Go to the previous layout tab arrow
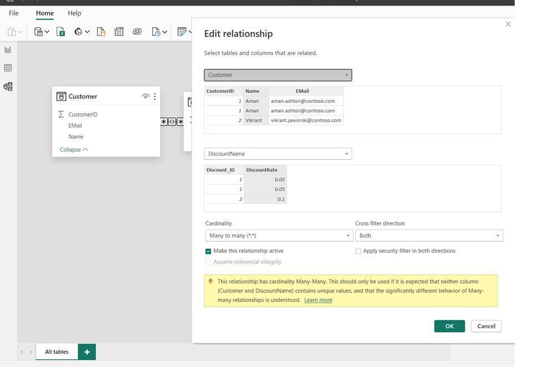Image resolution: width=533 pixels, height=367 pixels. (x=22, y=351)
